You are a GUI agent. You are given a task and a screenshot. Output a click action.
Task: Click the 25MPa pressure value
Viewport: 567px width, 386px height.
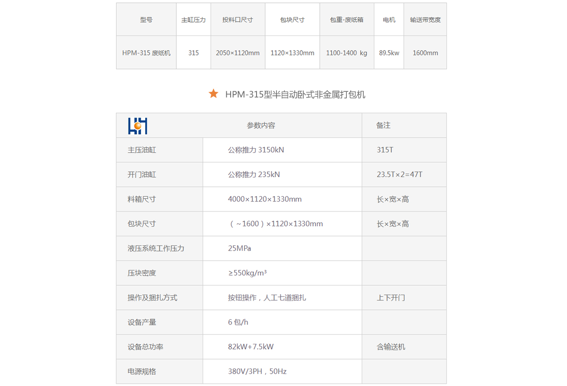[239, 248]
